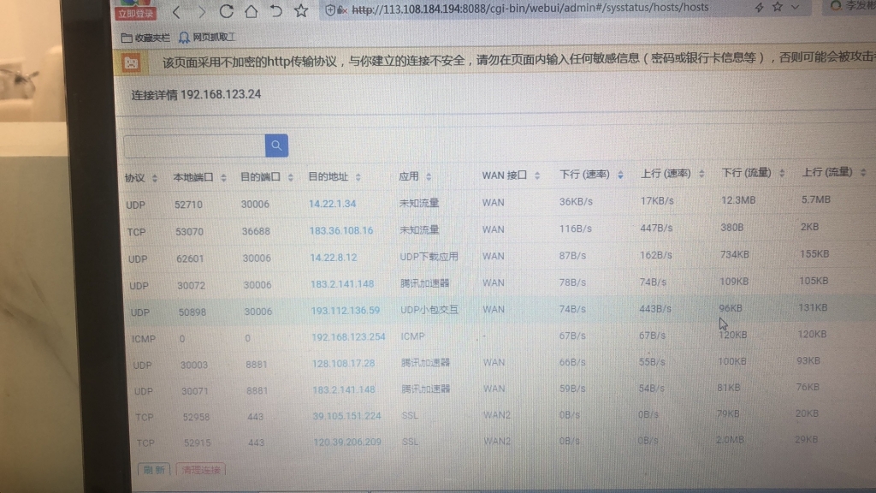876x493 pixels.
Task: Click the blue search magnifier button
Action: coord(276,146)
